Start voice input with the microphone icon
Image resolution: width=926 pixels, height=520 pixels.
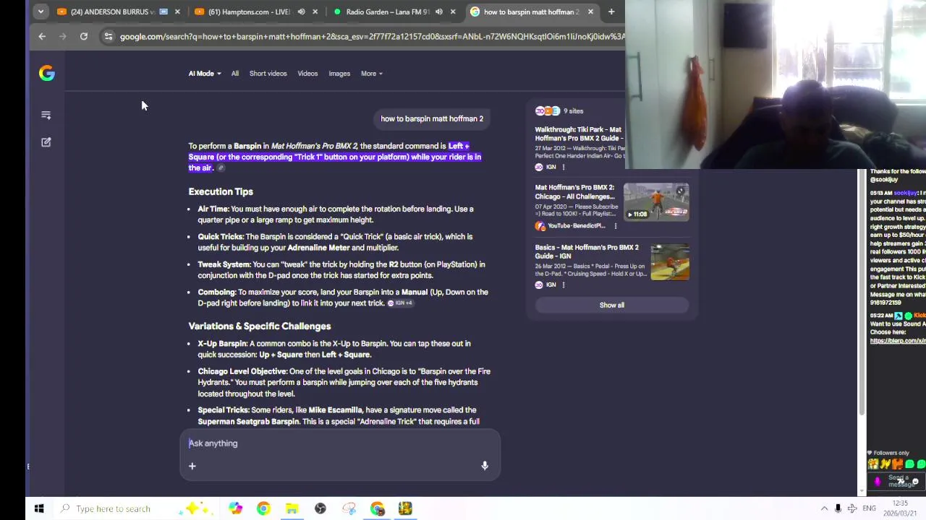coord(485,466)
